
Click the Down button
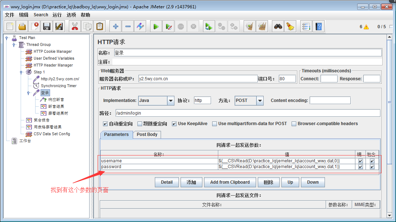point(313,182)
